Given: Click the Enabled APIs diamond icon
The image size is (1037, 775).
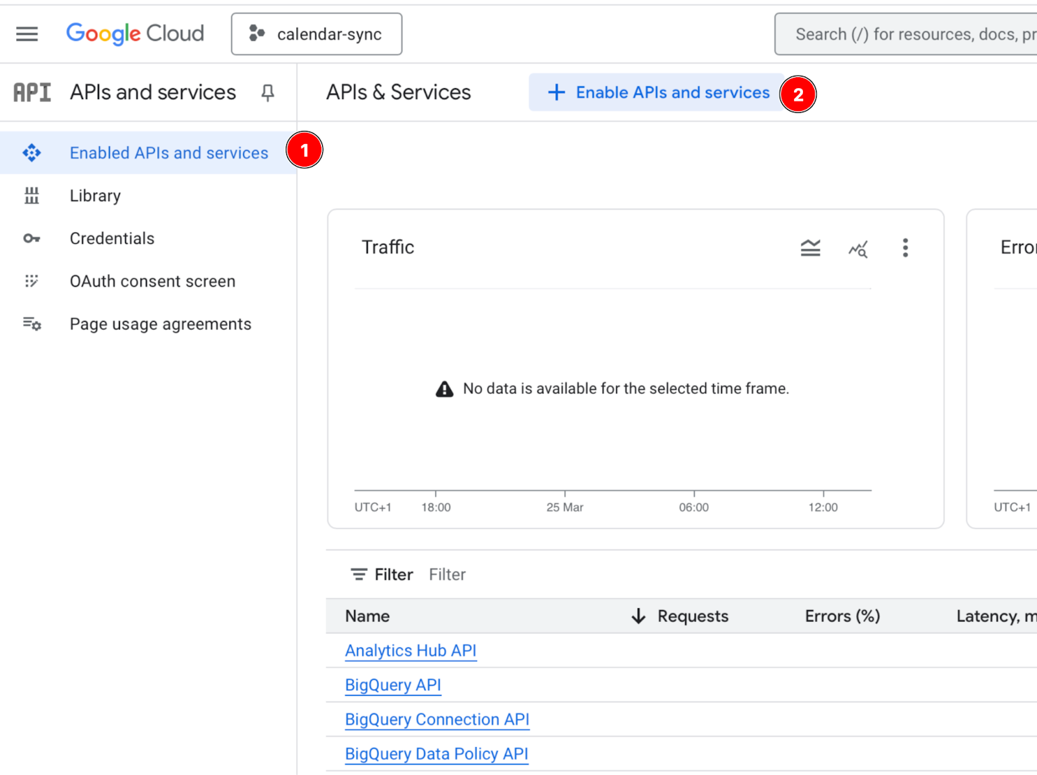Looking at the screenshot, I should pos(31,153).
